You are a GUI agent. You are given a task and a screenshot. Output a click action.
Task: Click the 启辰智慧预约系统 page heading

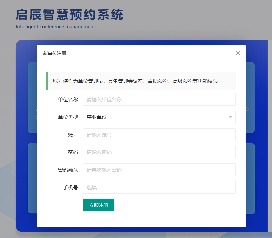(69, 15)
